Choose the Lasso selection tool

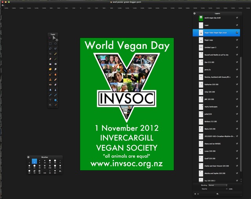coord(50,49)
